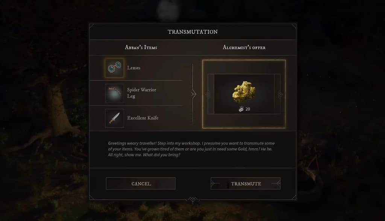Cycle offer with right diamond arrow
Screen dimensions: 385x221
pos(280,94)
